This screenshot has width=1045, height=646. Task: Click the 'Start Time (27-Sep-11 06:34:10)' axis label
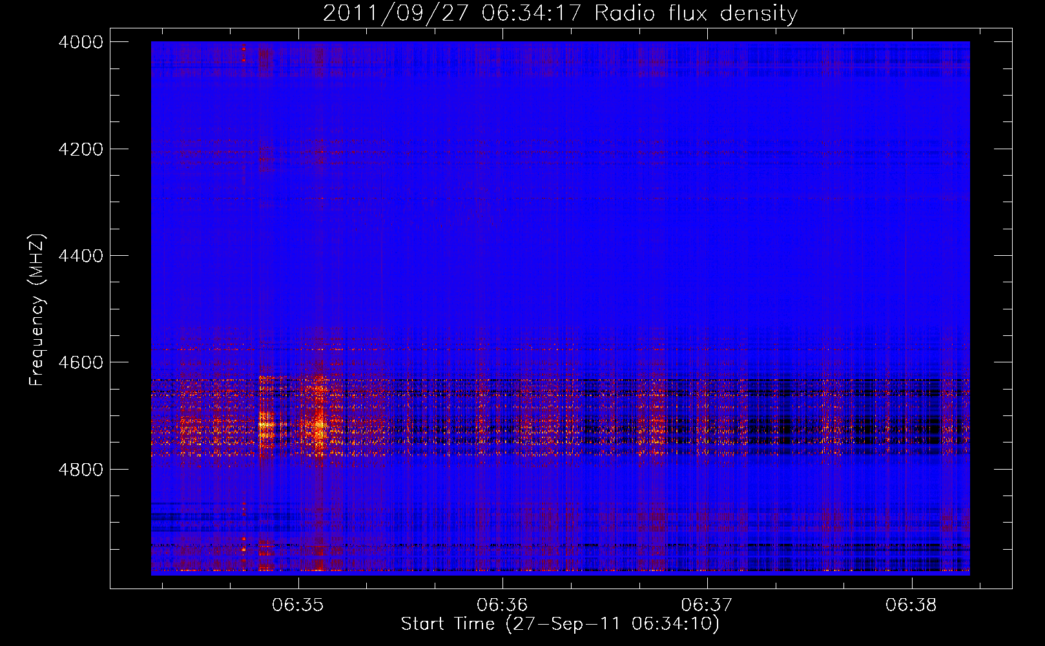point(560,624)
